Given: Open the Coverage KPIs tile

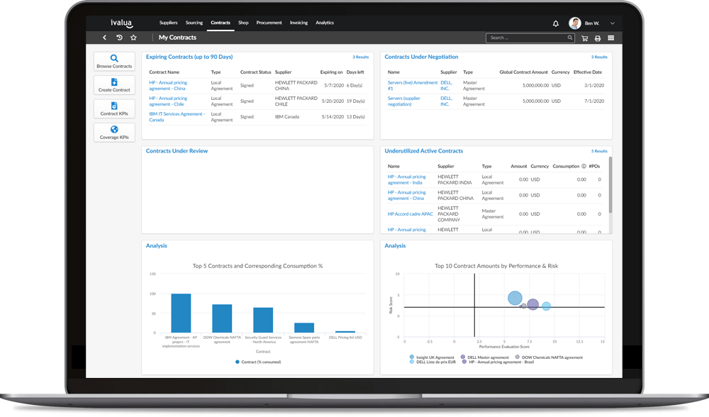Looking at the screenshot, I should coord(114,133).
